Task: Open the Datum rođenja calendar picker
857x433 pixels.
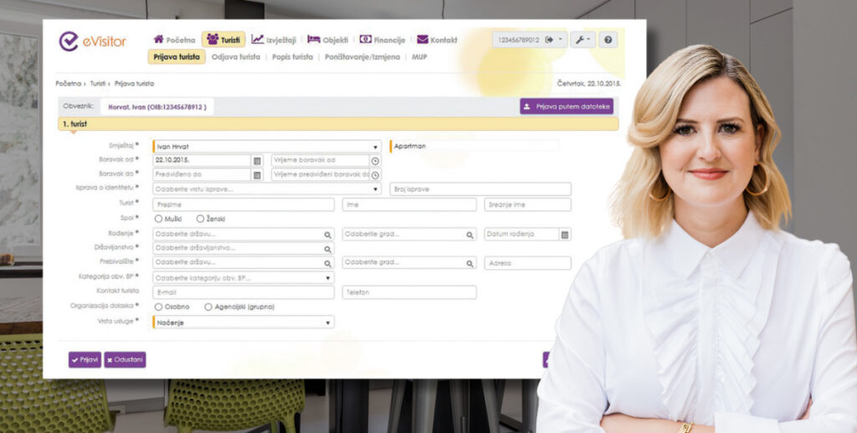Action: [565, 235]
